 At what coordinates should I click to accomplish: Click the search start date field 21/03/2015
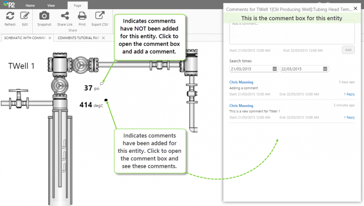coord(253,69)
